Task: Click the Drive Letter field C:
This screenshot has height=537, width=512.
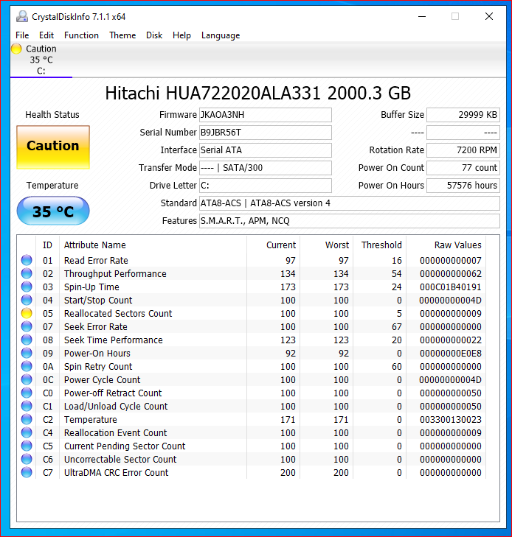Action: pos(266,186)
